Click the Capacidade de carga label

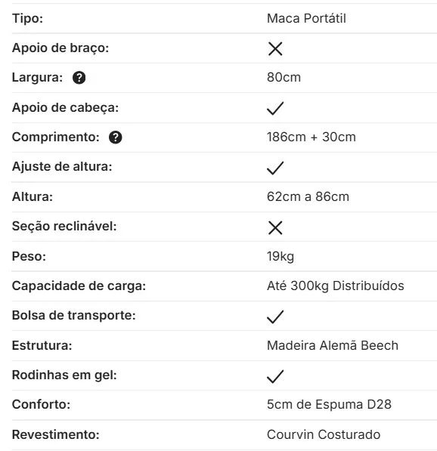click(x=79, y=286)
